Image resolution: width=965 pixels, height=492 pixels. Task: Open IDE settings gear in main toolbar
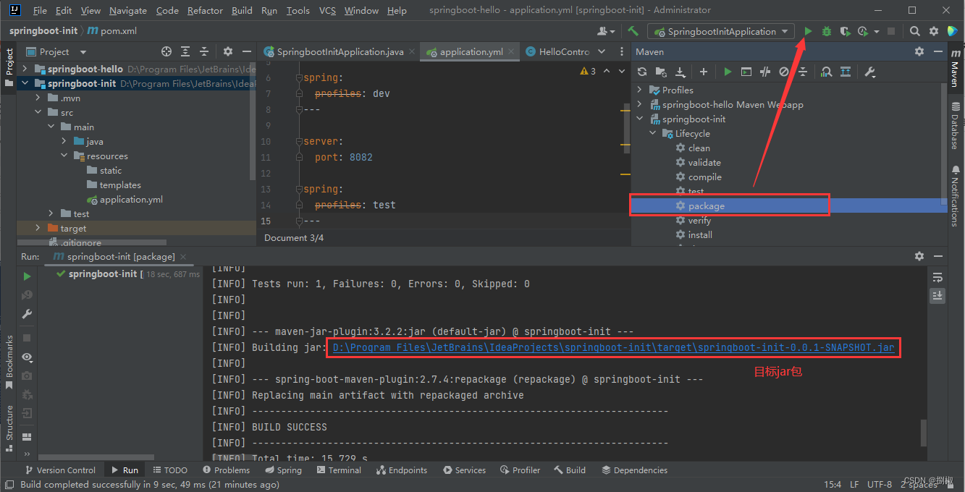point(934,31)
